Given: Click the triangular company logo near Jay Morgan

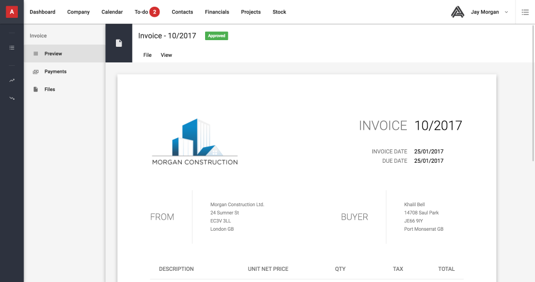Looking at the screenshot, I should 458,12.
